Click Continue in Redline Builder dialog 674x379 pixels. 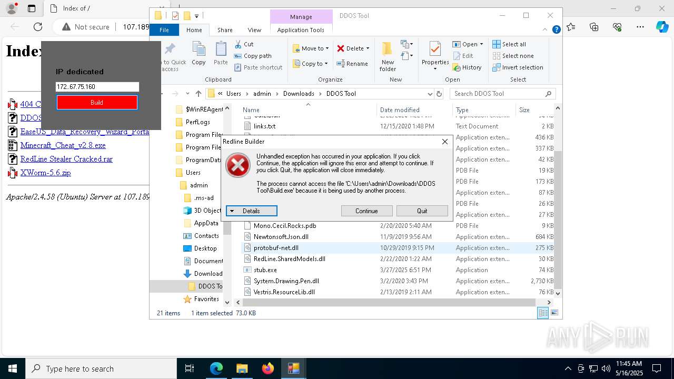click(366, 211)
